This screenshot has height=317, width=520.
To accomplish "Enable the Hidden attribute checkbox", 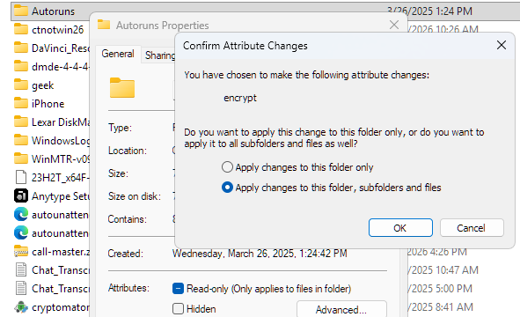I will (x=178, y=309).
